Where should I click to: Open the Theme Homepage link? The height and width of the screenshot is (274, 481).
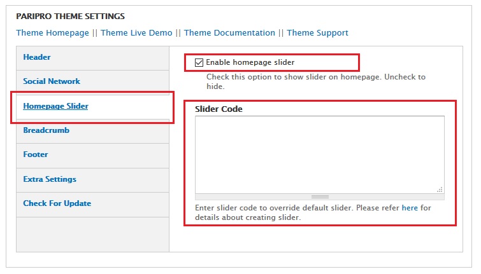click(x=52, y=33)
